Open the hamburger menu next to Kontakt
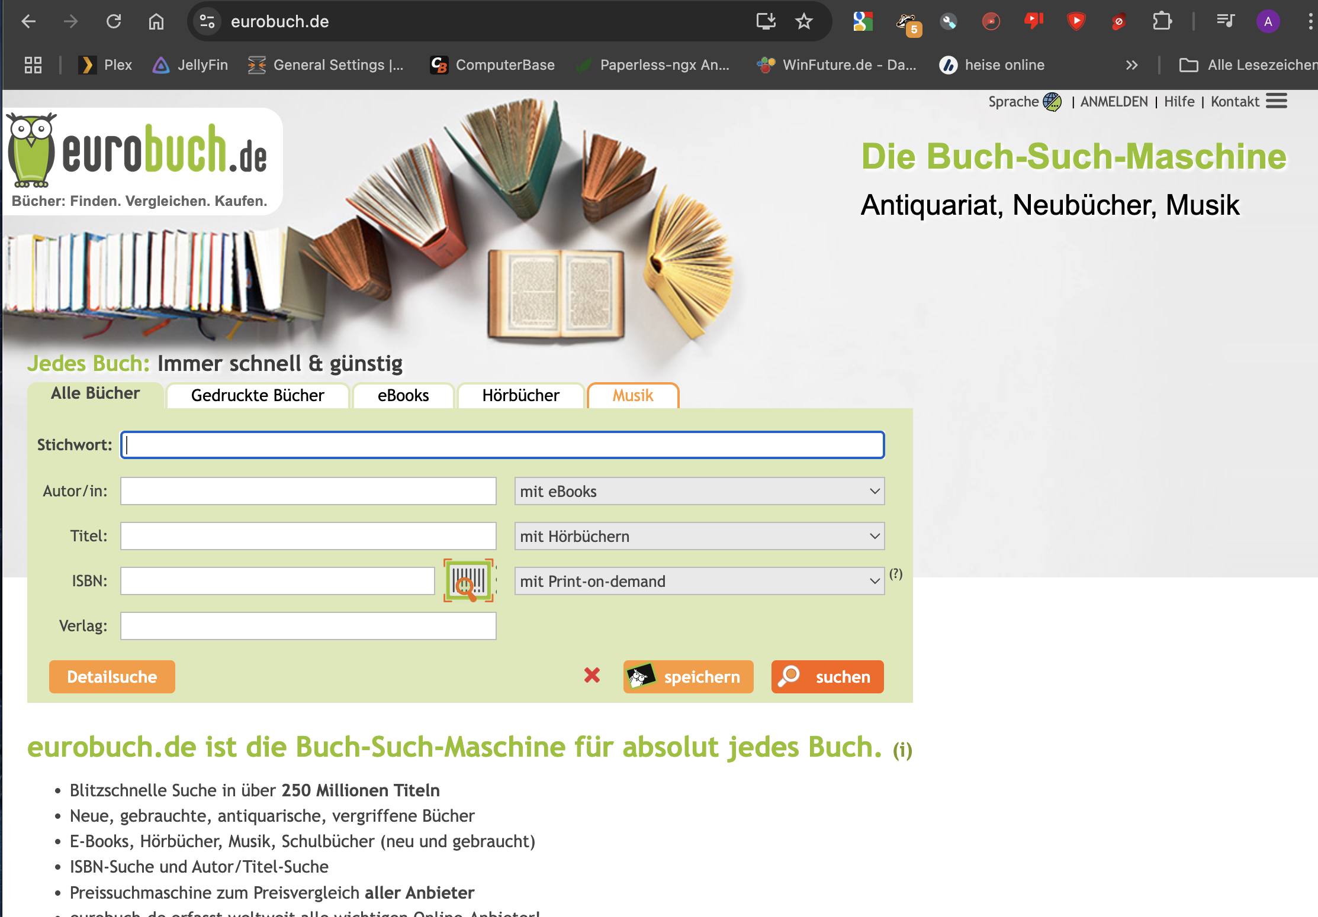The width and height of the screenshot is (1318, 917). tap(1277, 101)
